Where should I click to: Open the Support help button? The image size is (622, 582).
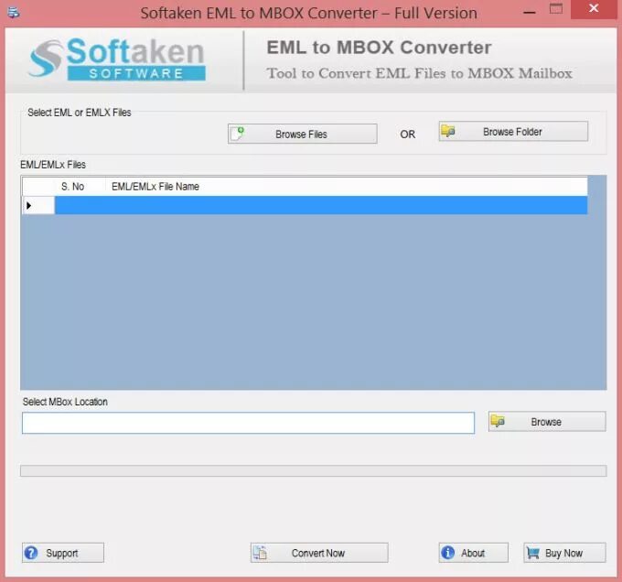coord(63,552)
